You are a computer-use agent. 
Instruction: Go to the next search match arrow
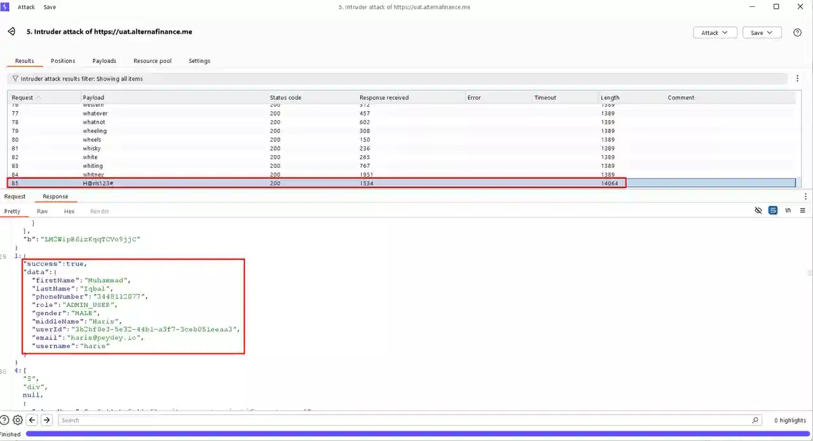tap(47, 420)
